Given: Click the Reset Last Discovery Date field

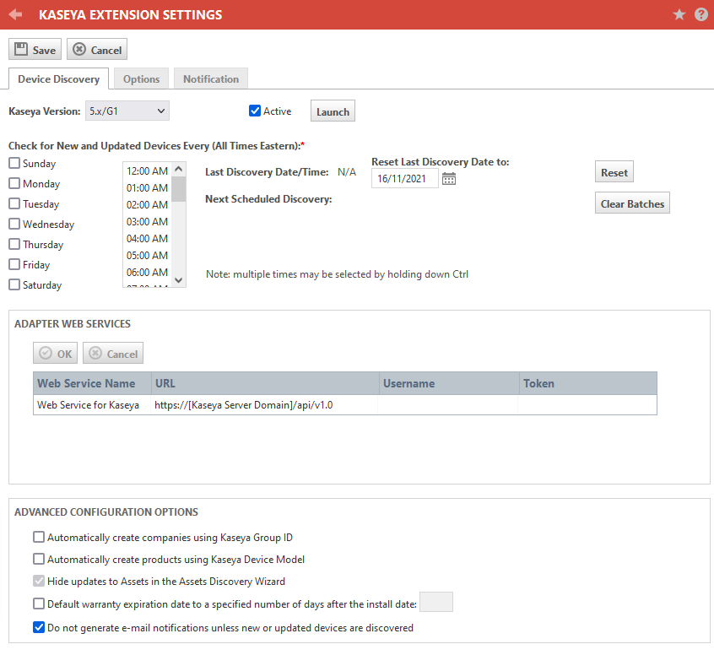Looking at the screenshot, I should (405, 178).
